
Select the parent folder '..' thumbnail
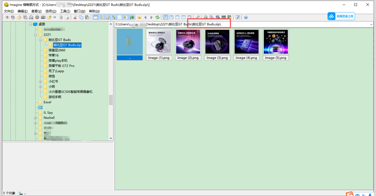click(130, 45)
